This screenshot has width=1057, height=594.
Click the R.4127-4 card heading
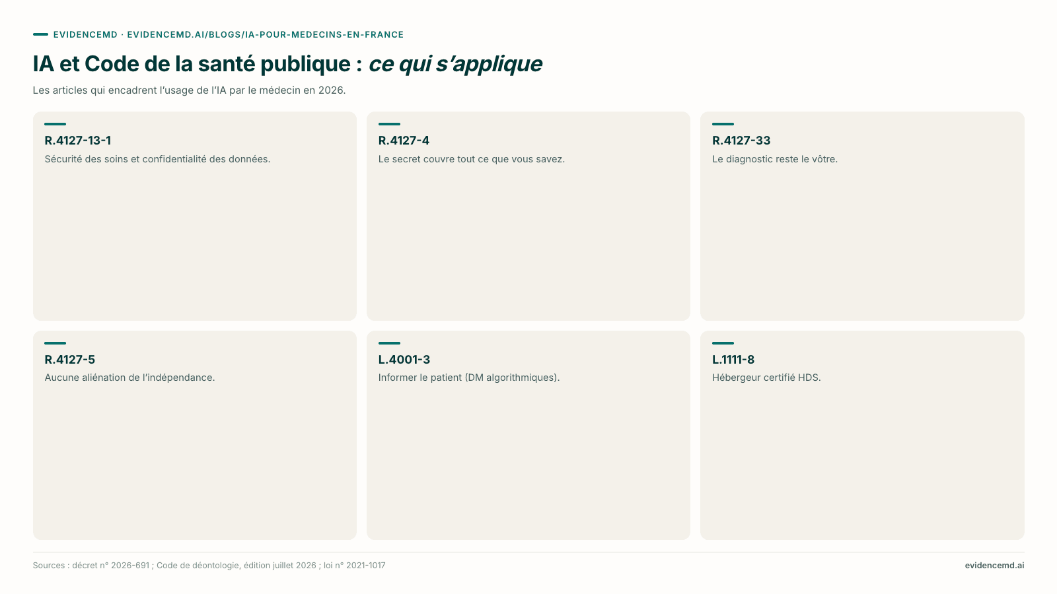click(404, 140)
